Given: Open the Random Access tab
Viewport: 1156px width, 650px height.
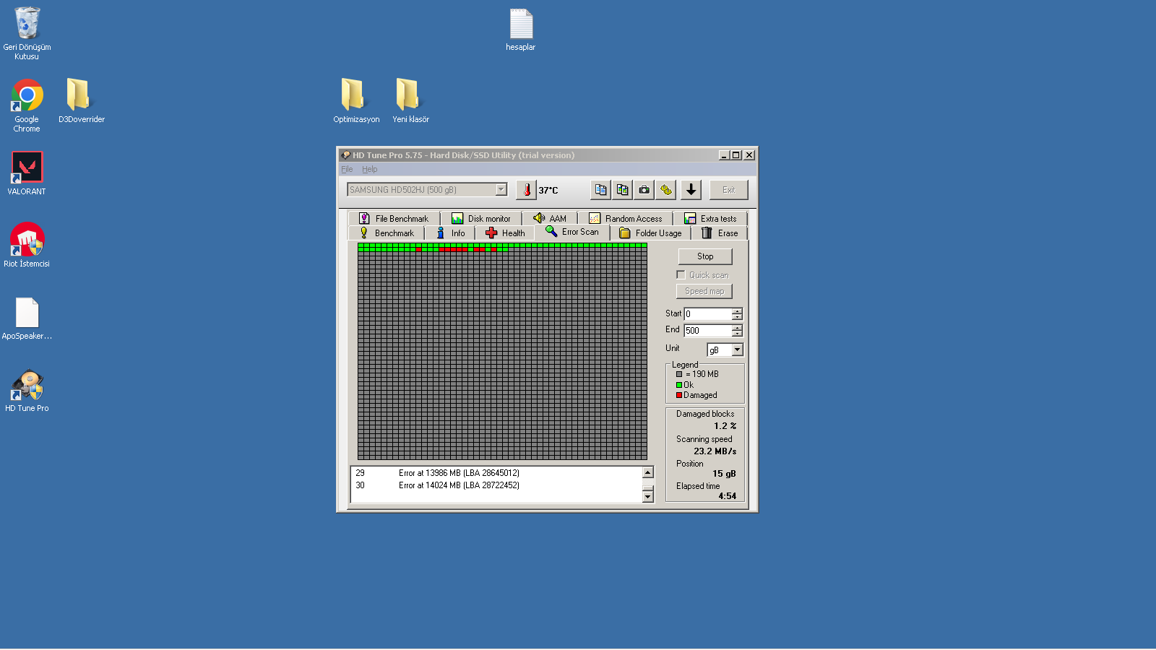Looking at the screenshot, I should tap(626, 218).
